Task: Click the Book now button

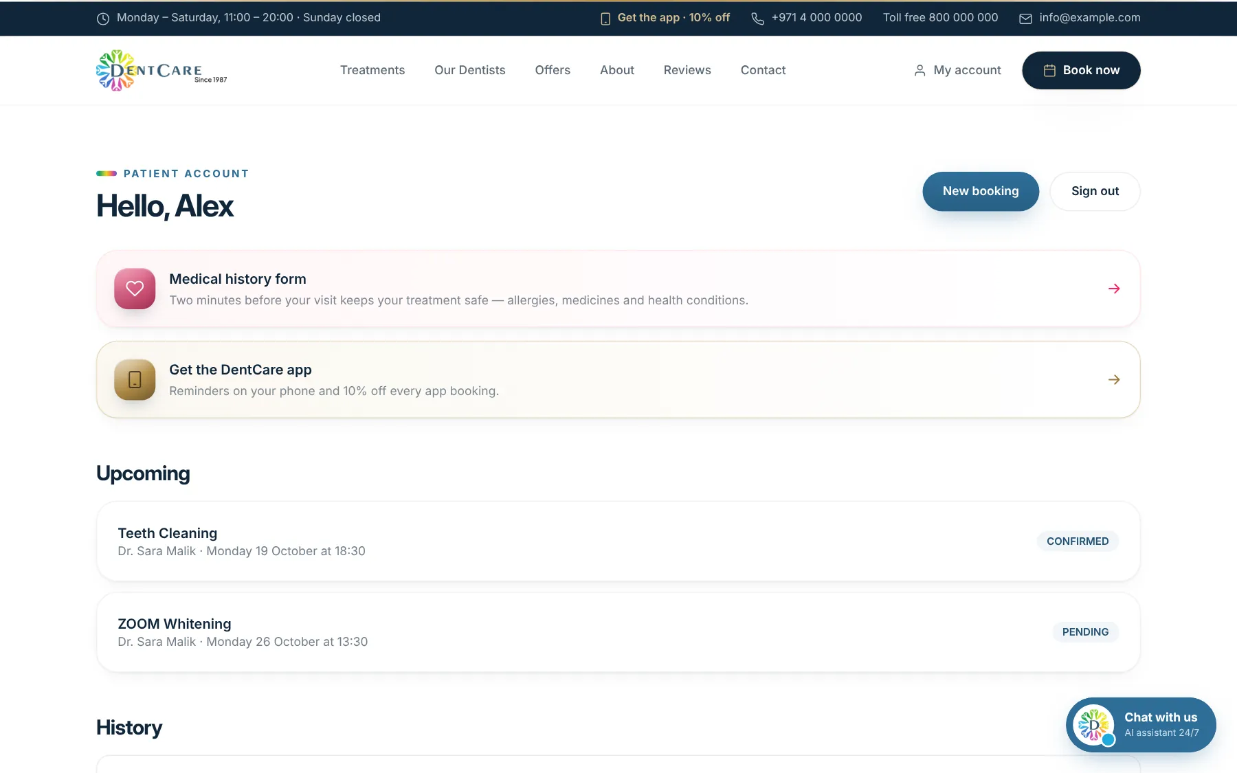Action: pos(1081,70)
